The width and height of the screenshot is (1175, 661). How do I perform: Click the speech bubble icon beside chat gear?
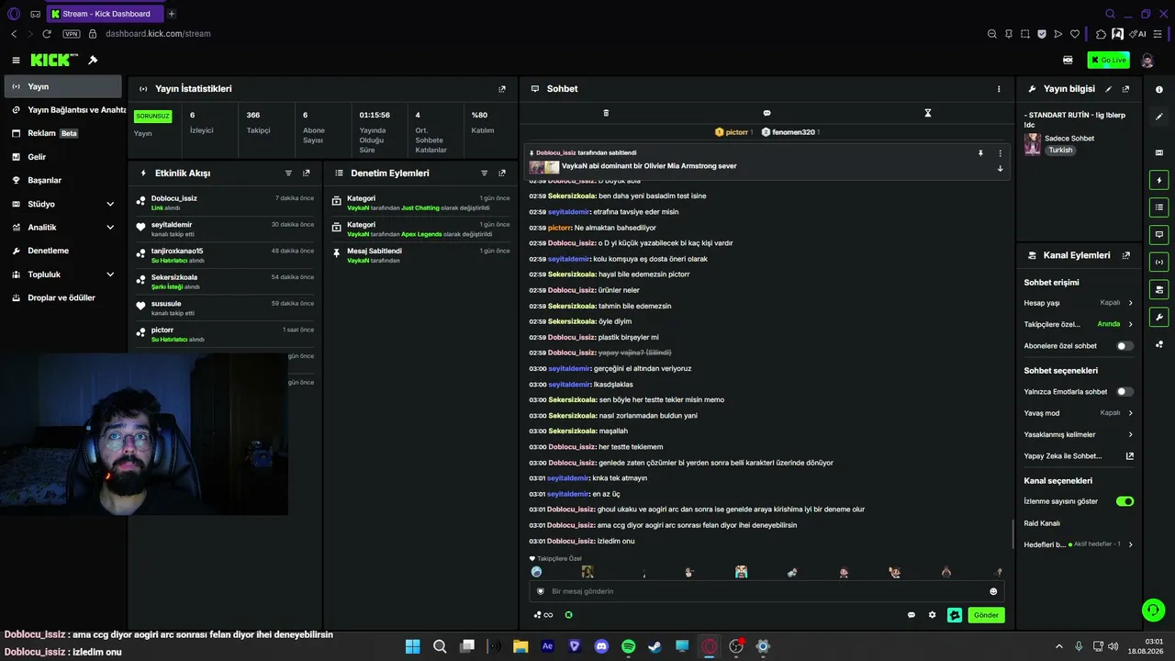[x=912, y=615]
